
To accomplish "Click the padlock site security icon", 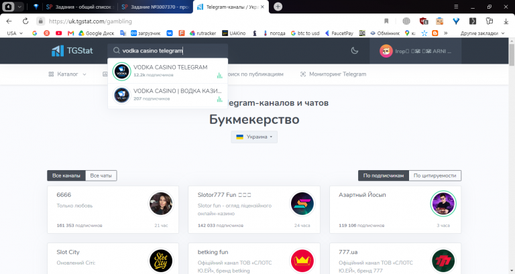I will pos(40,21).
